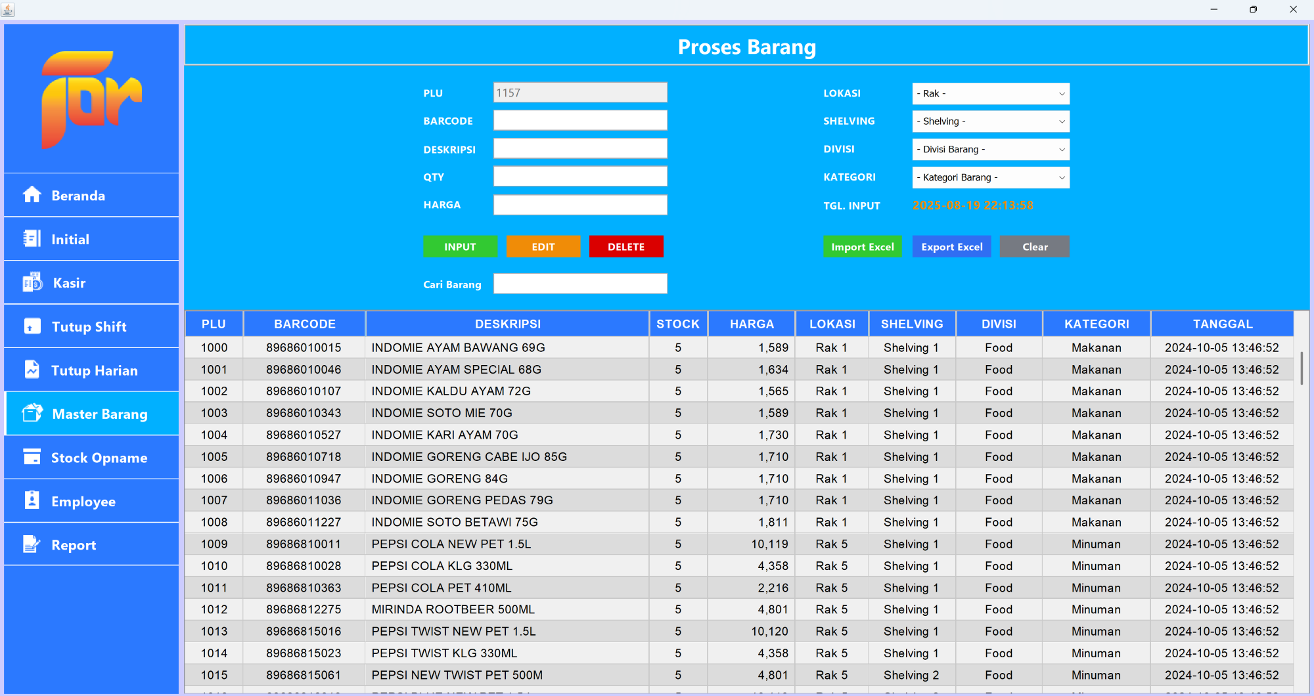Image resolution: width=1314 pixels, height=696 pixels.
Task: Open the Divisi Barang selector
Action: [990, 149]
